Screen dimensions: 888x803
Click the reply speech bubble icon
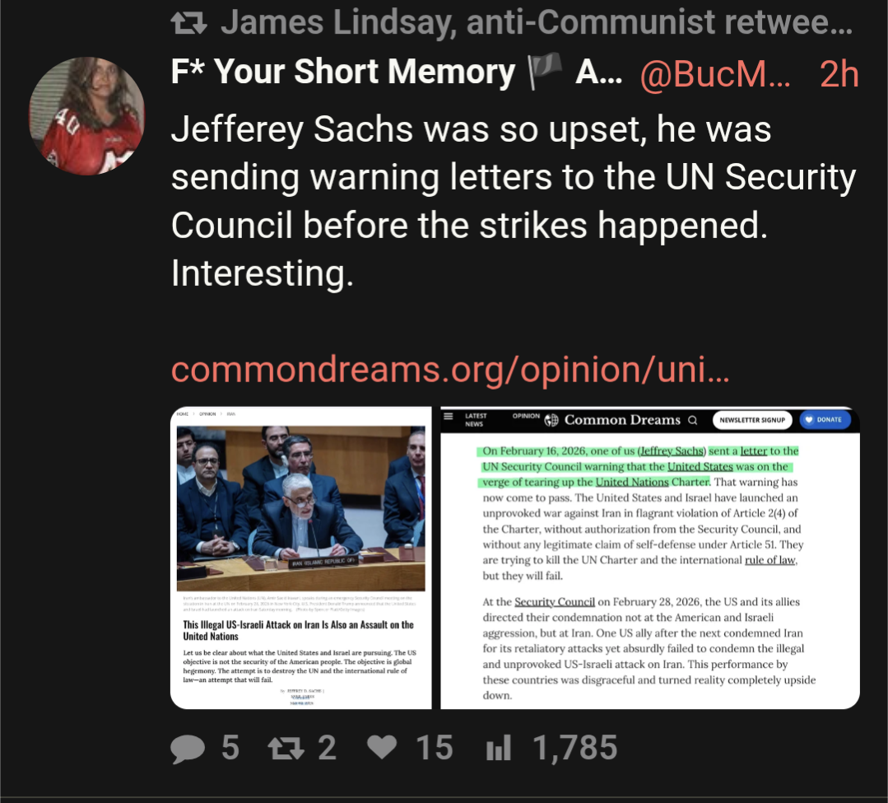[x=188, y=749]
